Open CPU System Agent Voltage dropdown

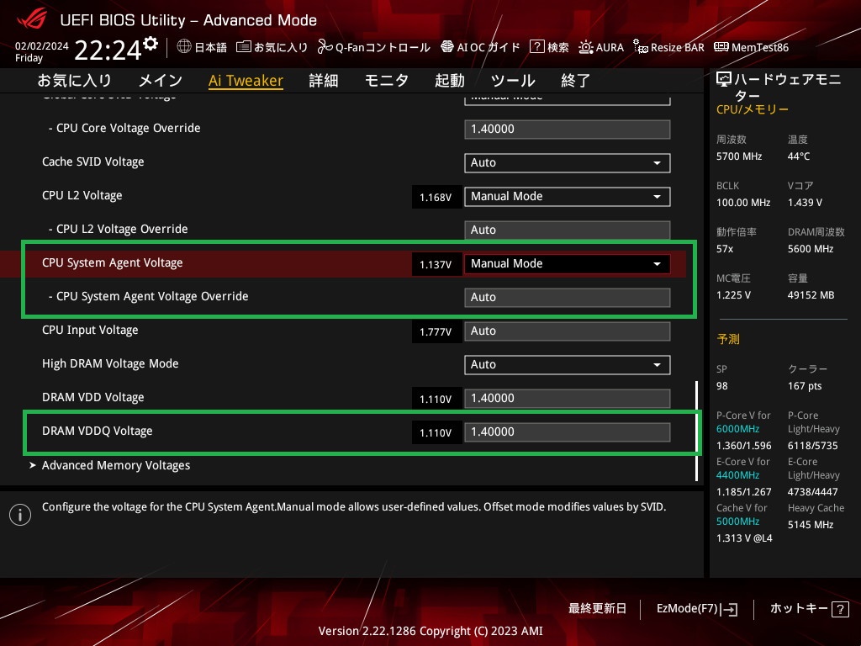568,263
